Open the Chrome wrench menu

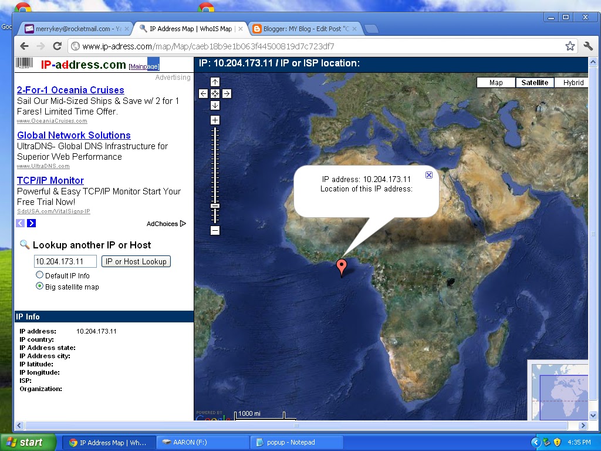click(588, 46)
